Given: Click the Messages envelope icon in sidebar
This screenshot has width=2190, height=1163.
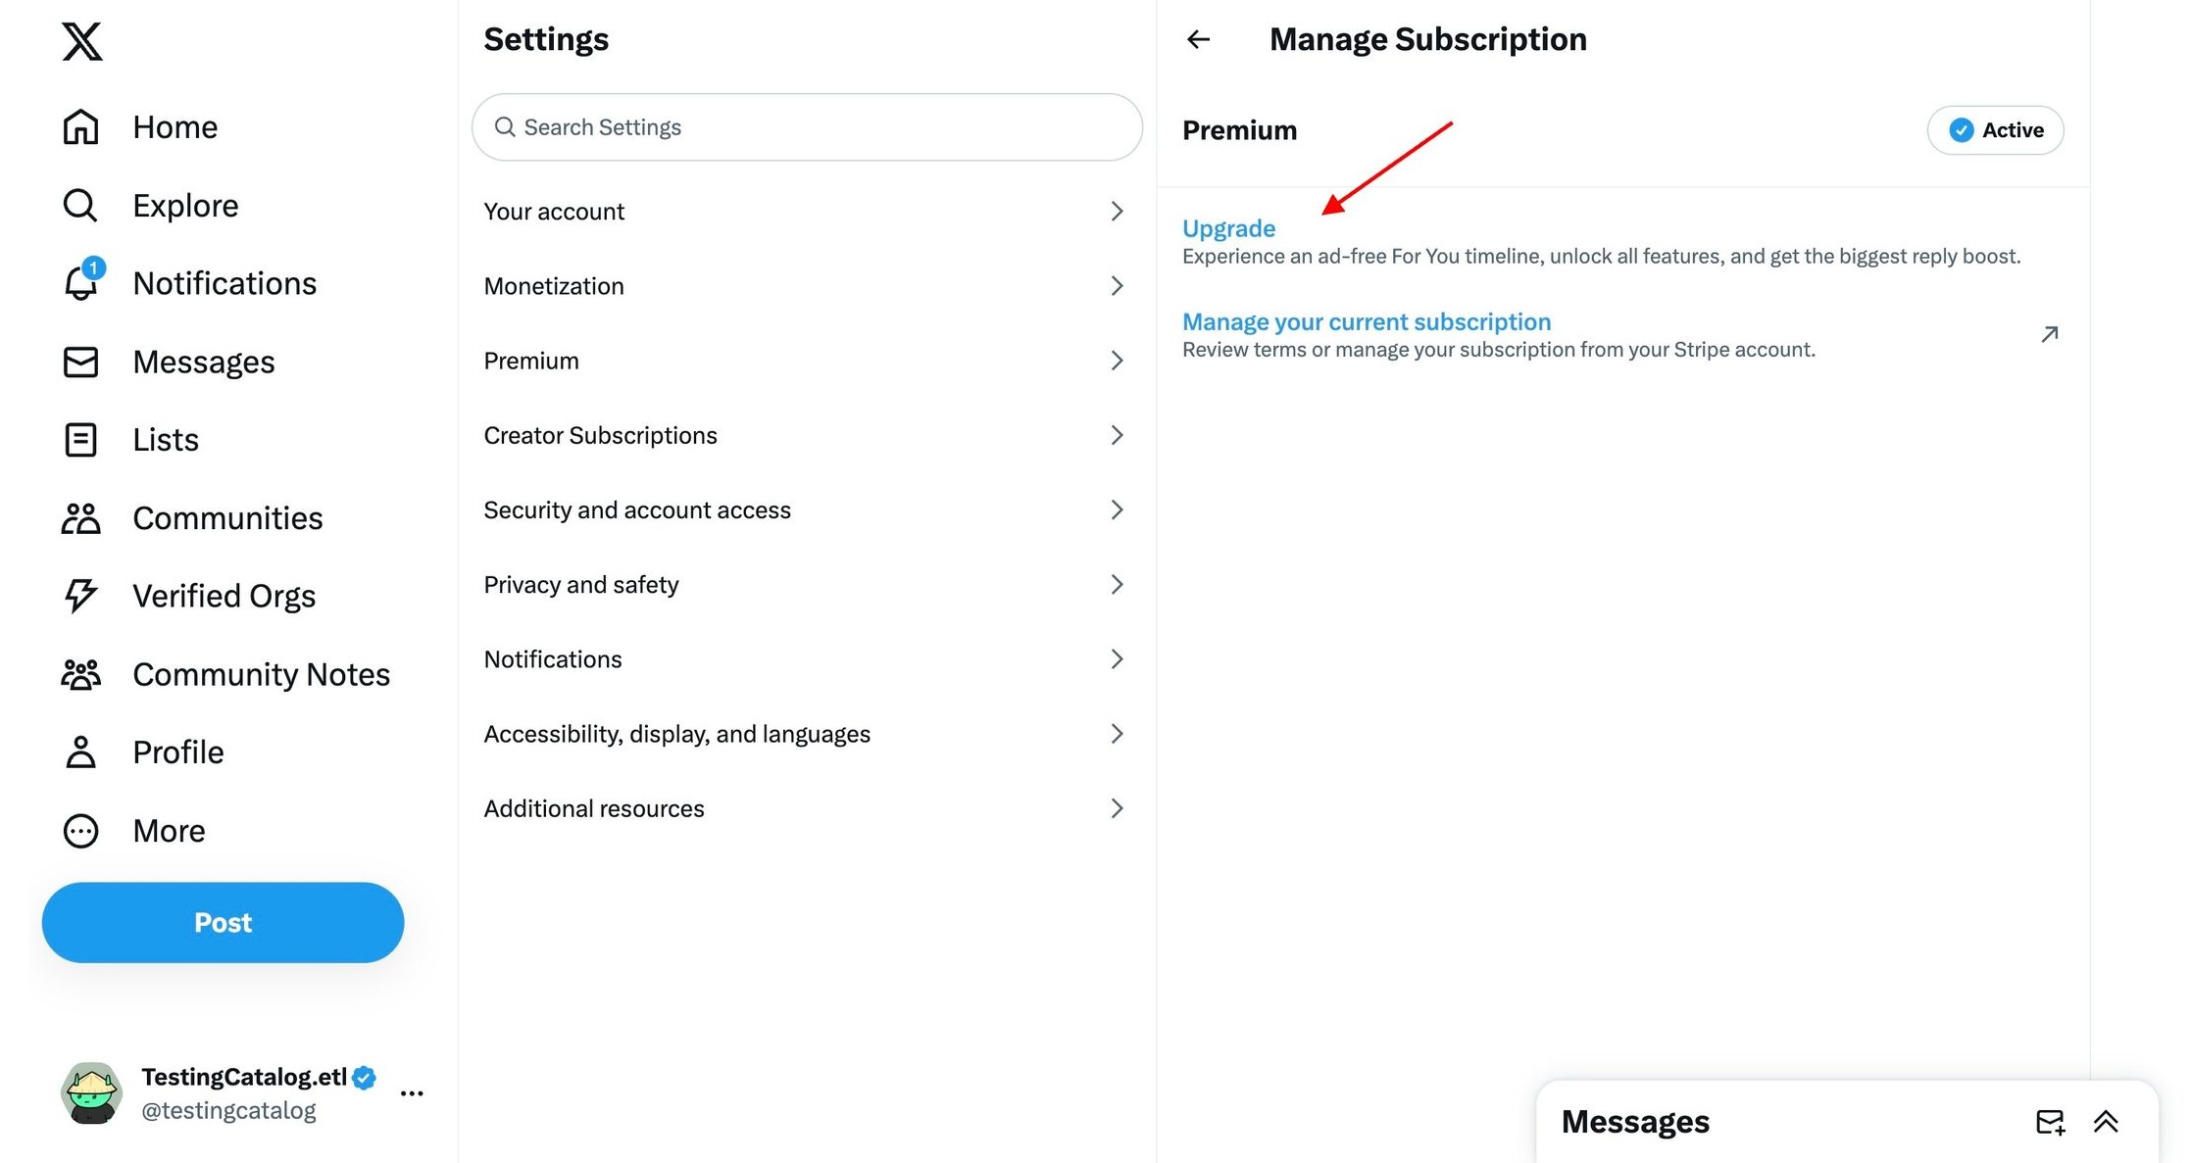Looking at the screenshot, I should tap(80, 362).
